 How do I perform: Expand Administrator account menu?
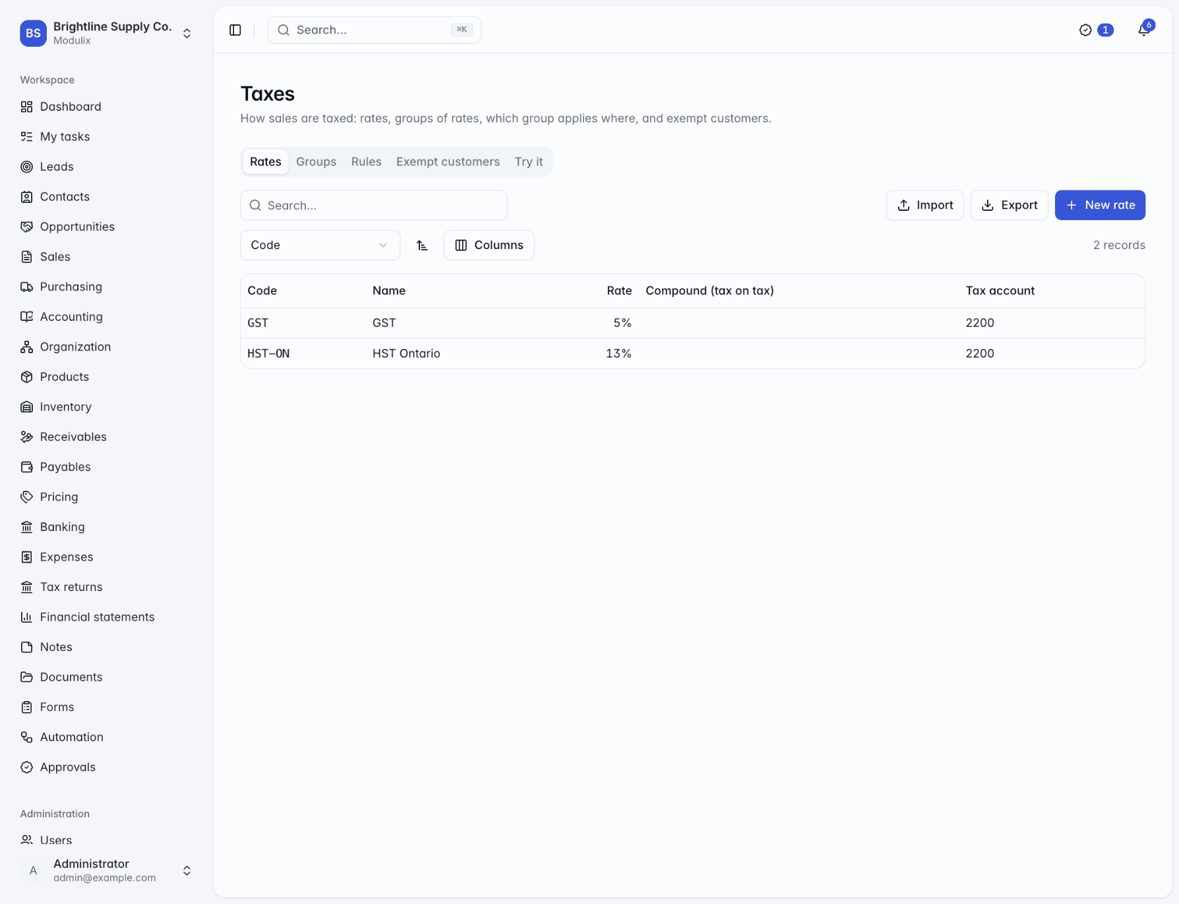107,870
